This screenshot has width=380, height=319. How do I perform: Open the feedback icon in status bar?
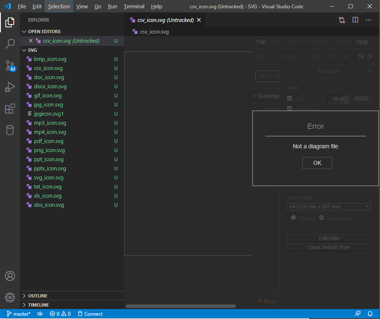tap(358, 314)
